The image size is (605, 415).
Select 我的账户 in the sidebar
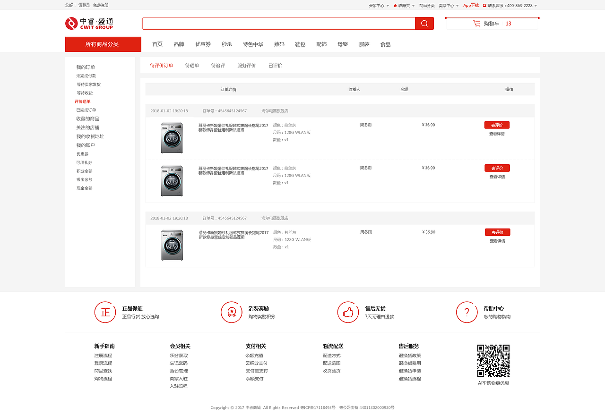[x=86, y=145]
